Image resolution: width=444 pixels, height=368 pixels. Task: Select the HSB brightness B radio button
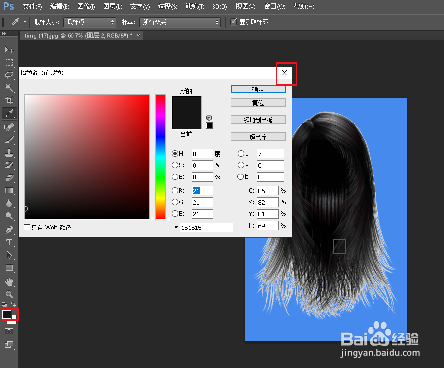pos(175,176)
